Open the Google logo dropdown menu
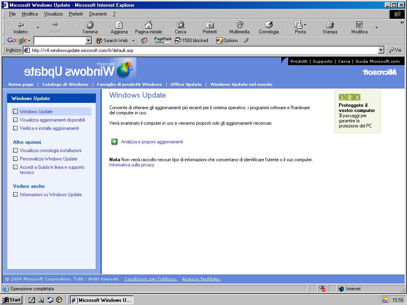The image size is (407, 305). [x=29, y=41]
